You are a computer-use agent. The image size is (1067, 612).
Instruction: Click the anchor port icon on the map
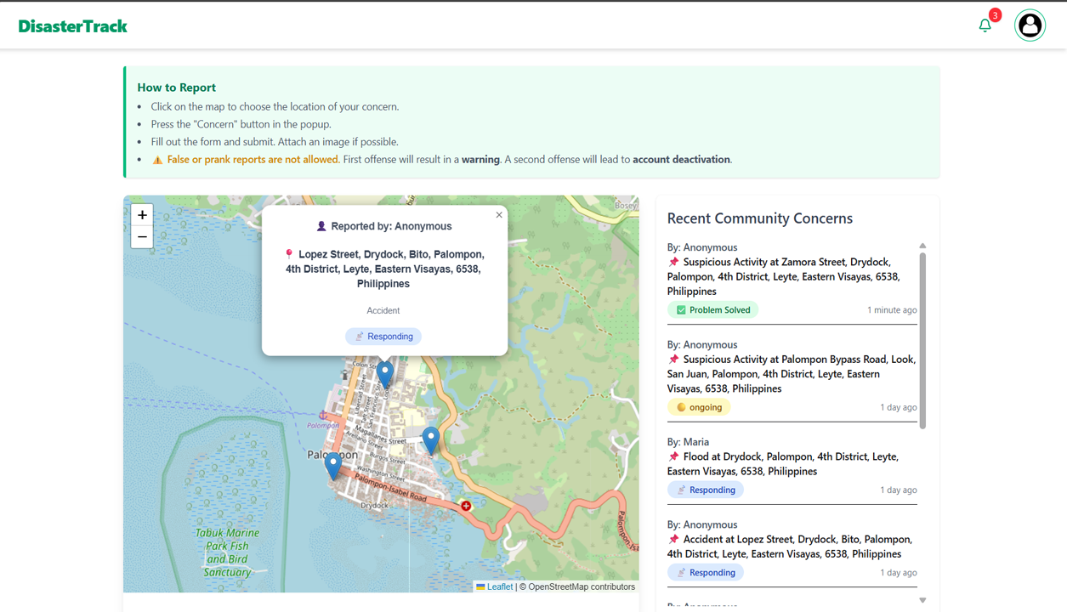click(x=323, y=415)
